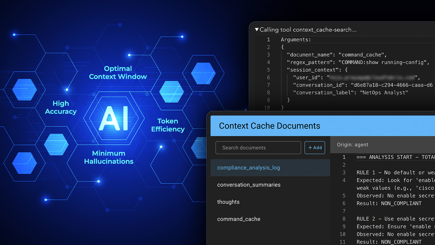Open the thoughts document
This screenshot has width=435, height=245.
click(228, 202)
